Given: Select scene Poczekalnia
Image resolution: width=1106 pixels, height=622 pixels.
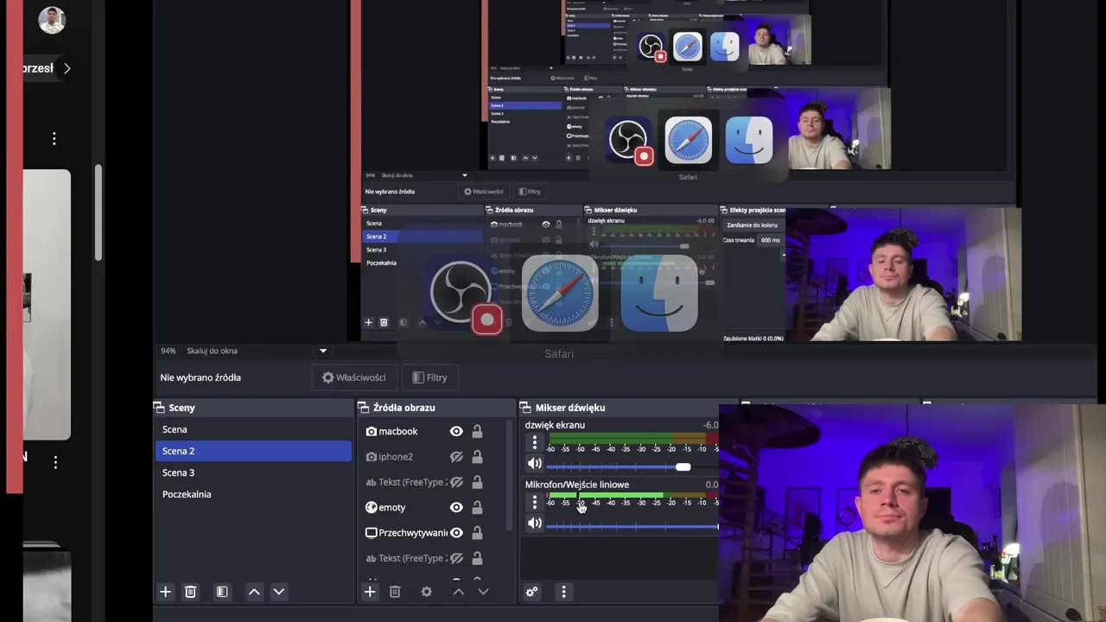Looking at the screenshot, I should pos(253,494).
